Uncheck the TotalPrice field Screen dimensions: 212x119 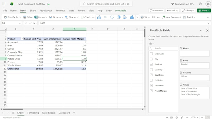(x=151, y=85)
